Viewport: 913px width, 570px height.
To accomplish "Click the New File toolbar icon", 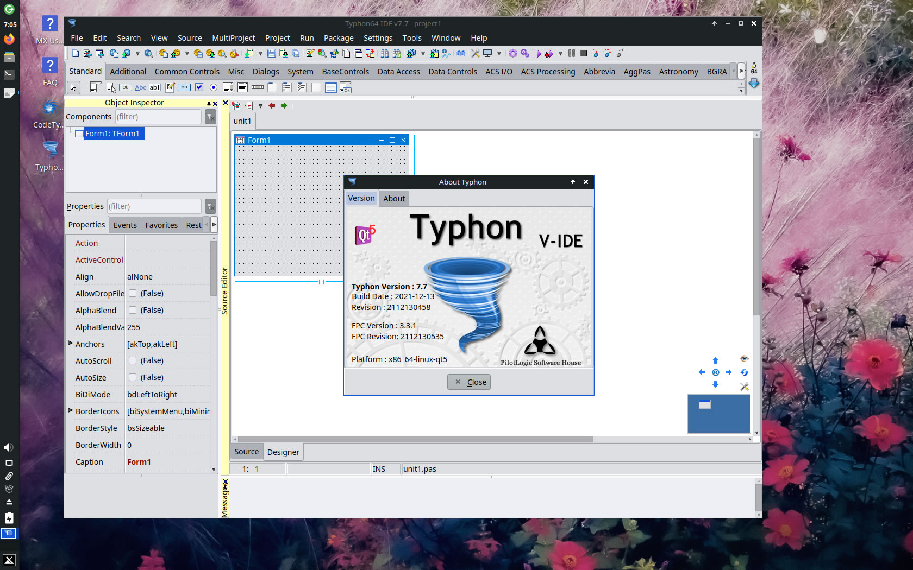I will click(76, 53).
